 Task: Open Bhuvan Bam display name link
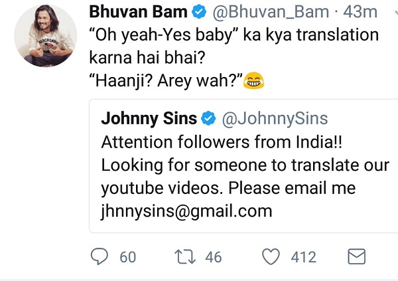click(x=138, y=12)
